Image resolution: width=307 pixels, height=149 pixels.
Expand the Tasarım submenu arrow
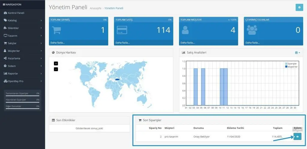tap(41, 36)
